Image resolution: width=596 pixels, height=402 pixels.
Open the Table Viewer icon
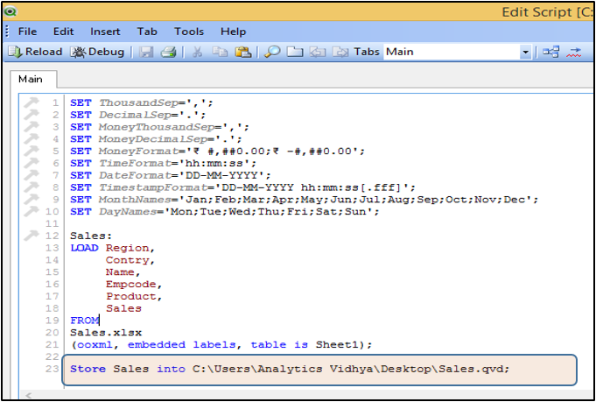[x=550, y=52]
